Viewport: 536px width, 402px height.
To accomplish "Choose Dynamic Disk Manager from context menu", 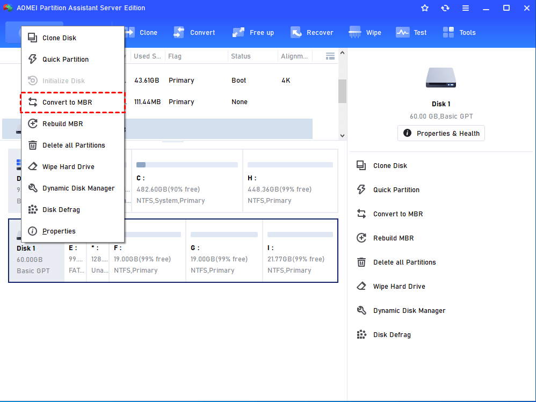I will 73,188.
